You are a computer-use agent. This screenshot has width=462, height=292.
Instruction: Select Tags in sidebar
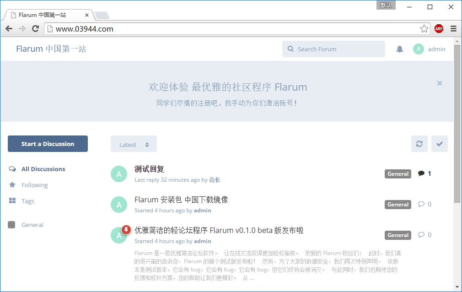coord(28,201)
